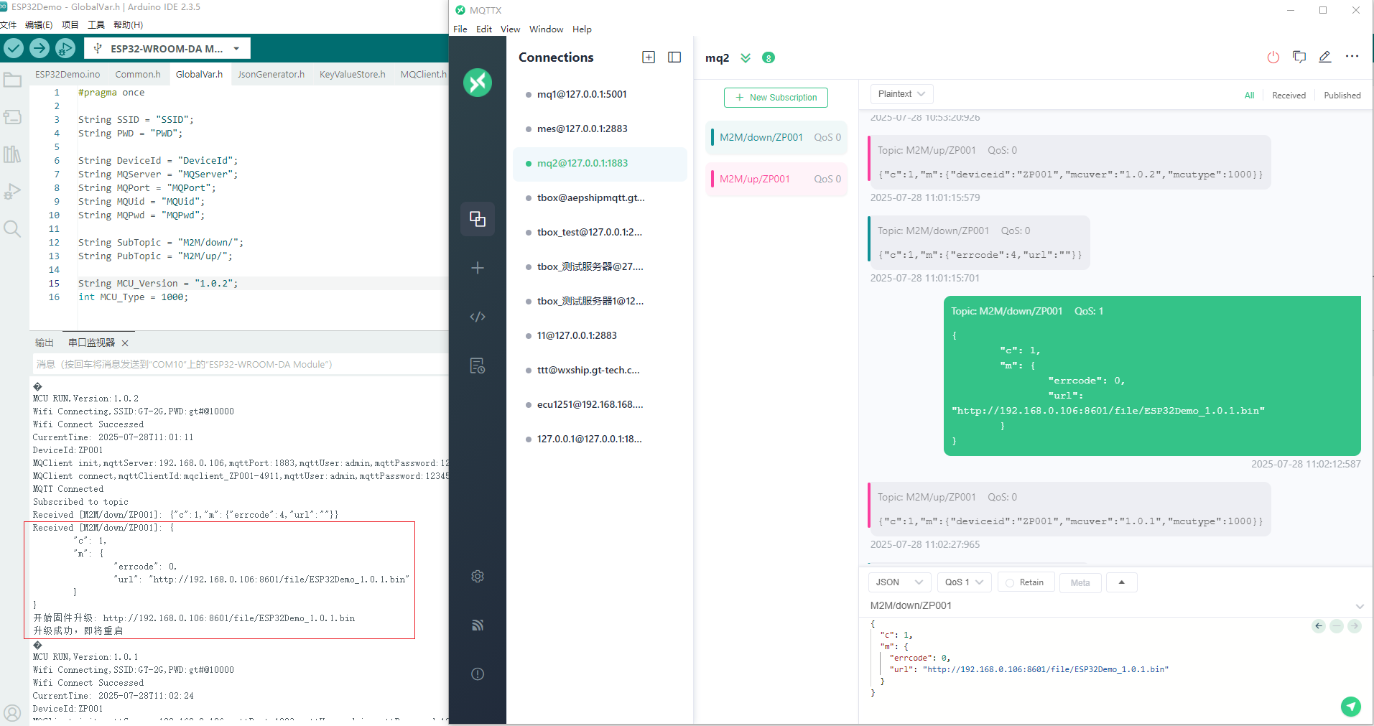Click the edit connection pencil icon
This screenshot has height=726, width=1374.
1325,57
